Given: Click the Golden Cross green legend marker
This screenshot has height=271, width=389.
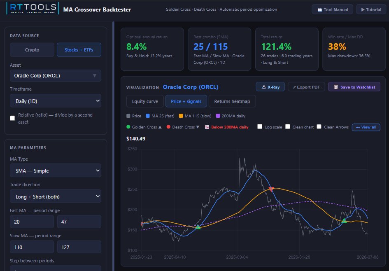Looking at the screenshot, I should (x=128, y=127).
